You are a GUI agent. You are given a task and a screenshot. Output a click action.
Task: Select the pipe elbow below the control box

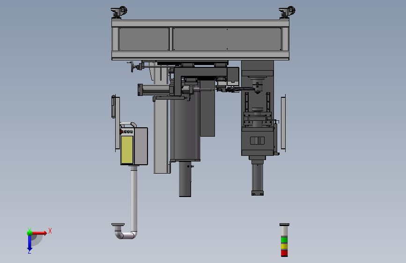(125, 234)
